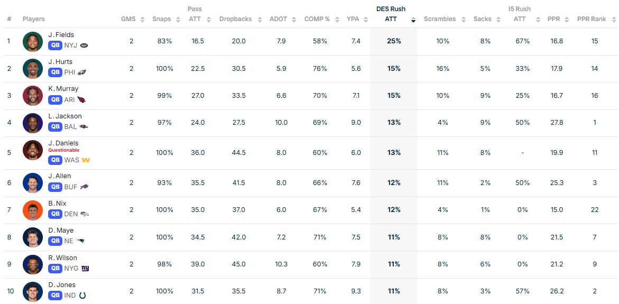Open L. Jackson player link

coord(64,116)
